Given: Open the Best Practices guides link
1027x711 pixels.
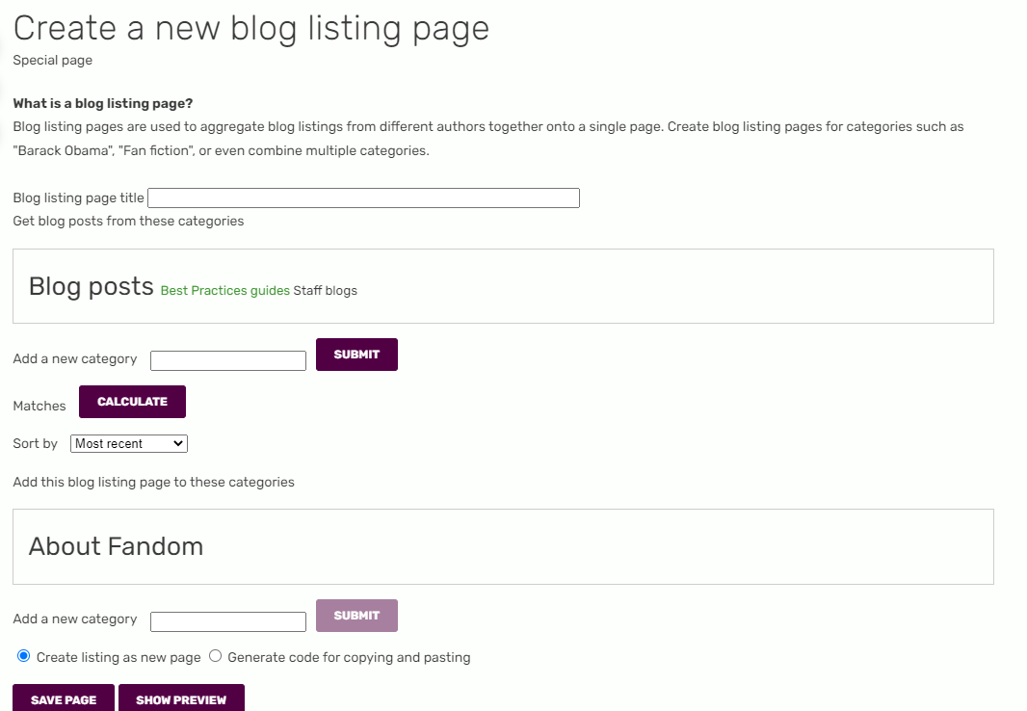Looking at the screenshot, I should tap(224, 291).
